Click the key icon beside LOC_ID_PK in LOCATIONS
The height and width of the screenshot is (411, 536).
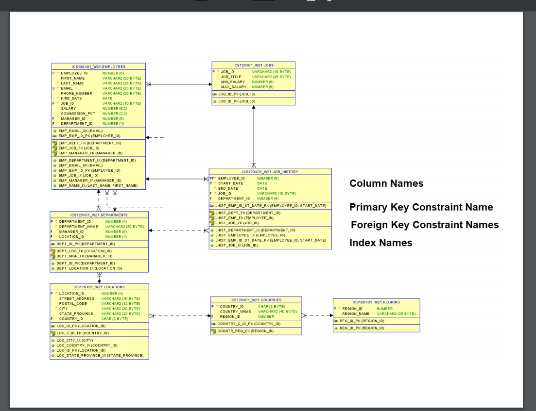coord(52,326)
